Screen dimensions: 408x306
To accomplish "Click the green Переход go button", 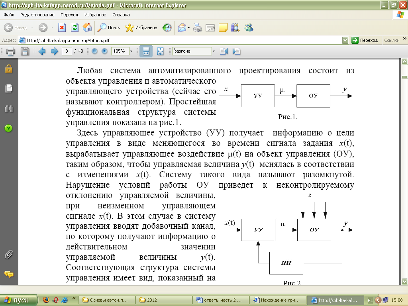I will (365, 40).
